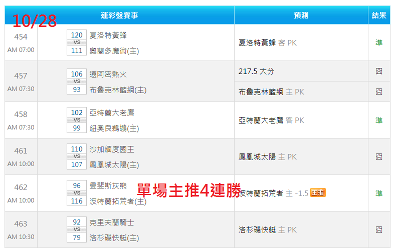393x250 pixels.
Task: Click the 結果 column header
Action: [379, 15]
